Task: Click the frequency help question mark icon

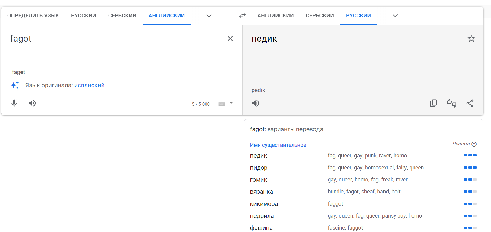Action: coord(474,144)
